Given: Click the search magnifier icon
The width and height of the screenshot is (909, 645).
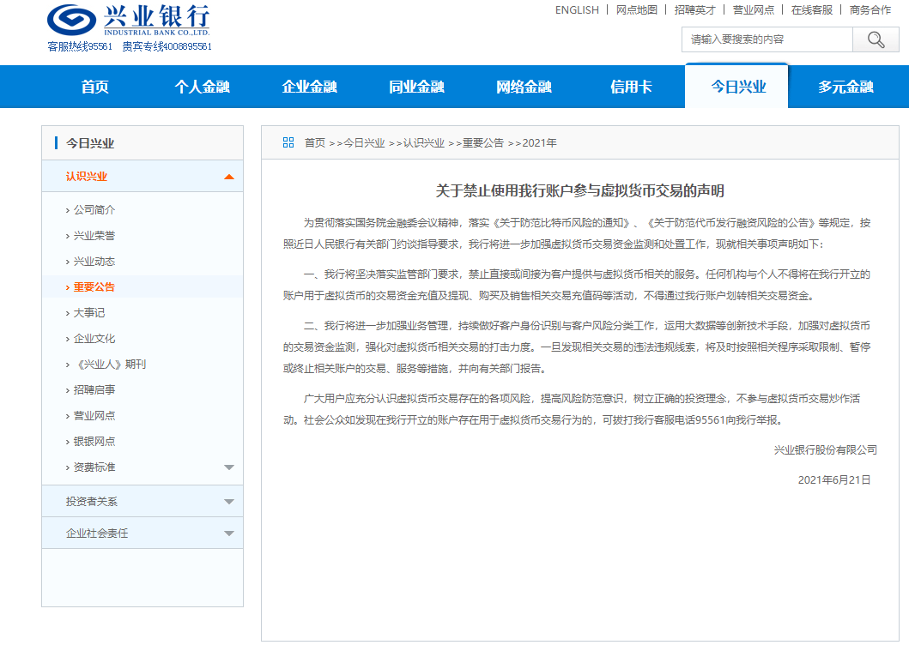Looking at the screenshot, I should click(x=876, y=39).
